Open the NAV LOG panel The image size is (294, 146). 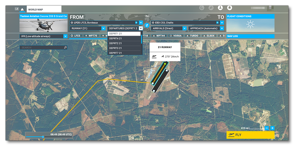coord(250,36)
